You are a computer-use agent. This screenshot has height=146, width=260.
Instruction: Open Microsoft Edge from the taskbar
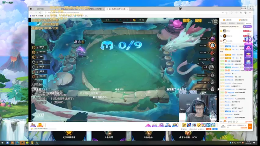point(17,143)
